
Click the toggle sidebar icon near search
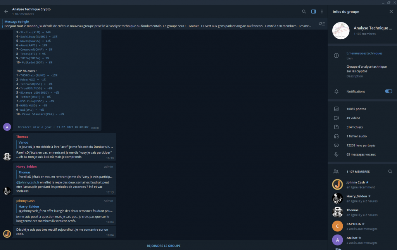[x=313, y=11]
